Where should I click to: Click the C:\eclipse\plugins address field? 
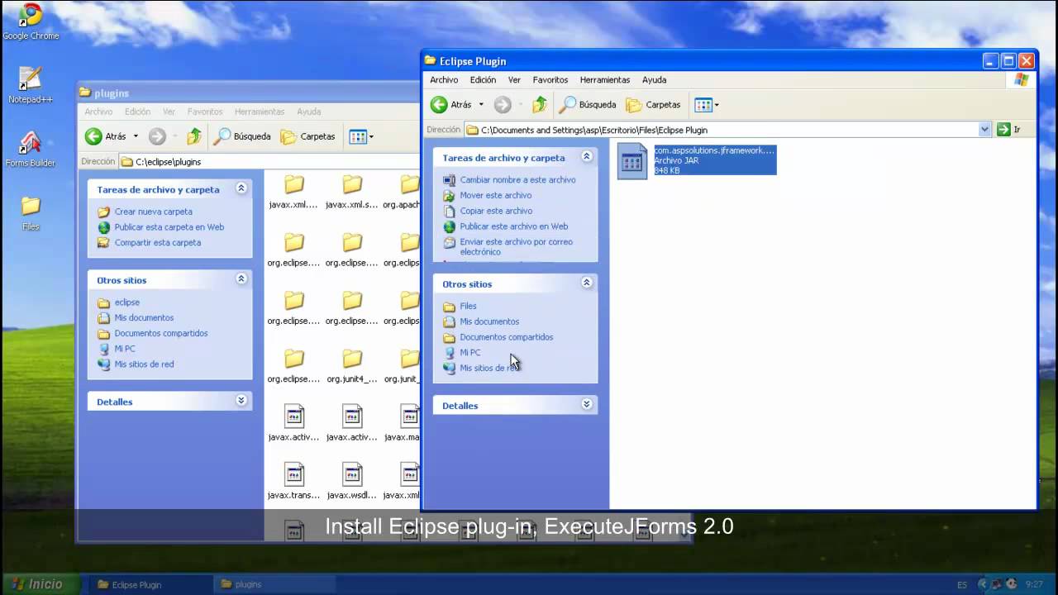pos(269,162)
